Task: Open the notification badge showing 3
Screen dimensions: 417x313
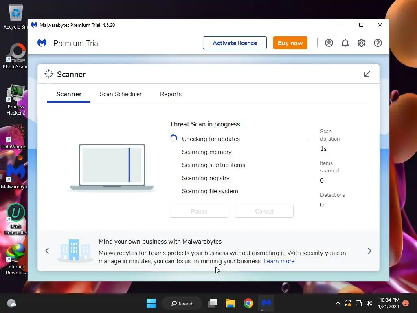Action: coord(406,303)
